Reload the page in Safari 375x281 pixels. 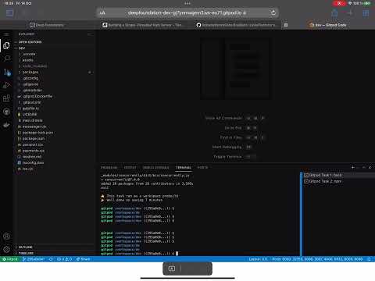[x=273, y=12]
